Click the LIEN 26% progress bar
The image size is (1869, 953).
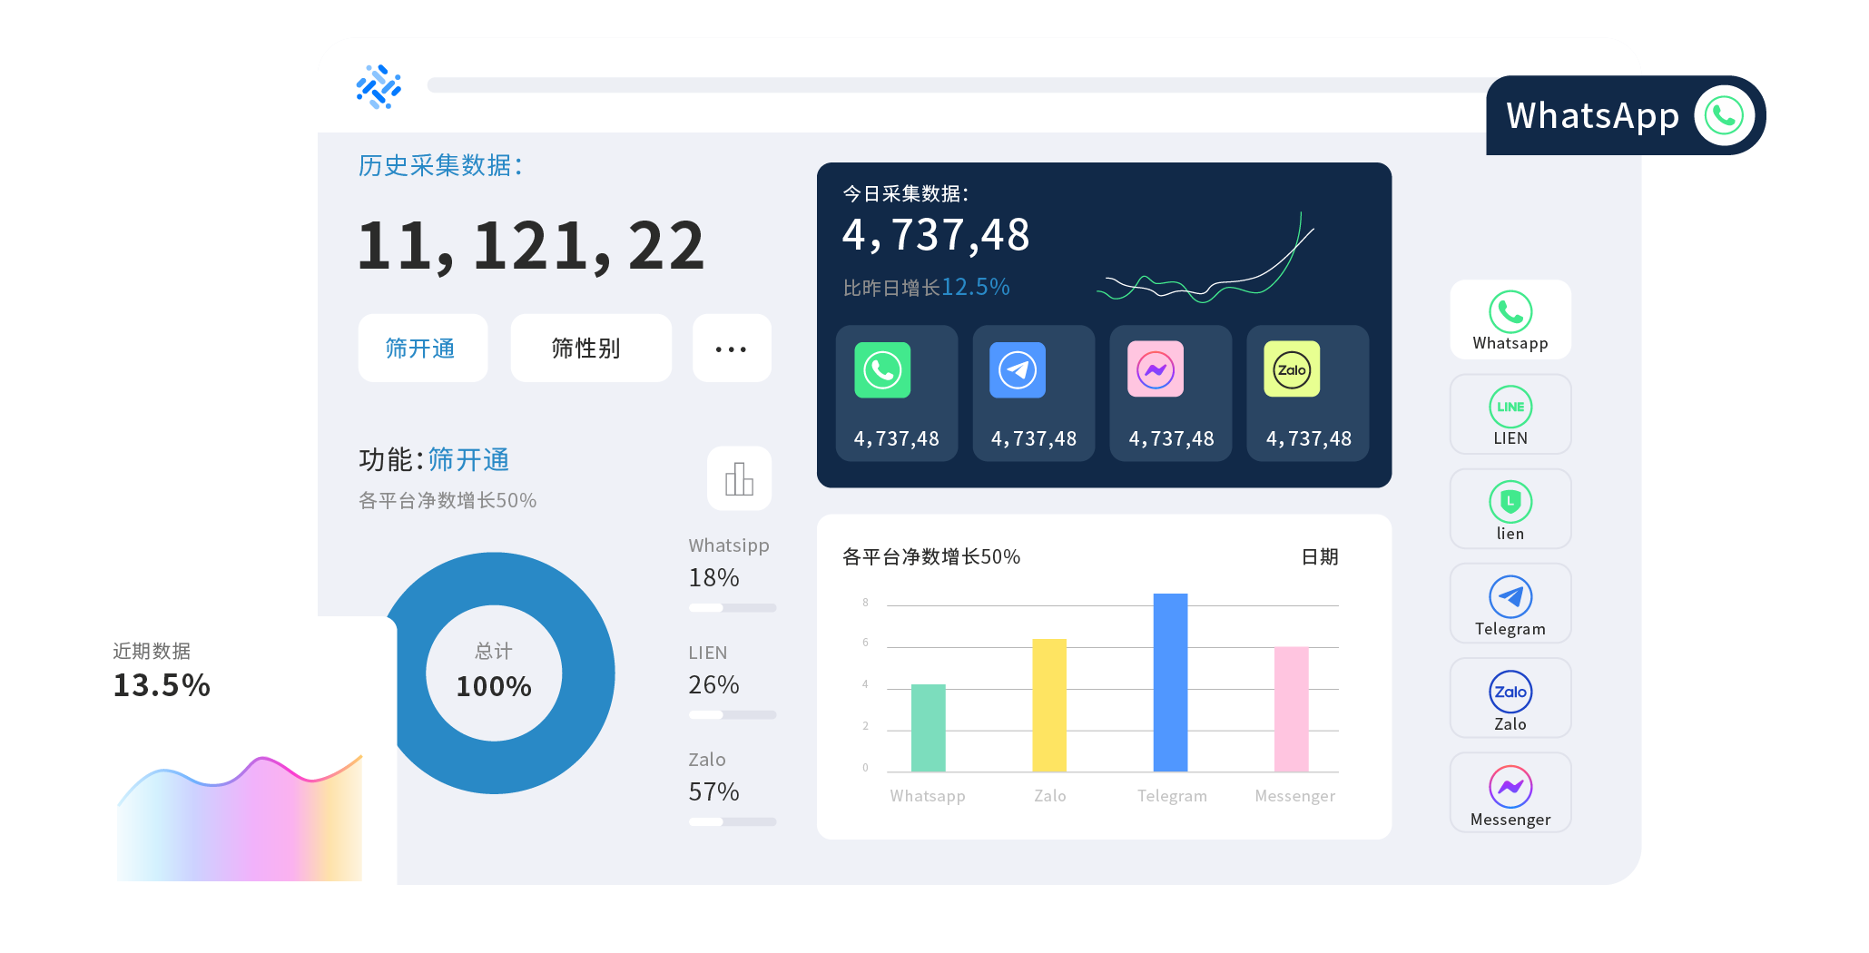733,714
